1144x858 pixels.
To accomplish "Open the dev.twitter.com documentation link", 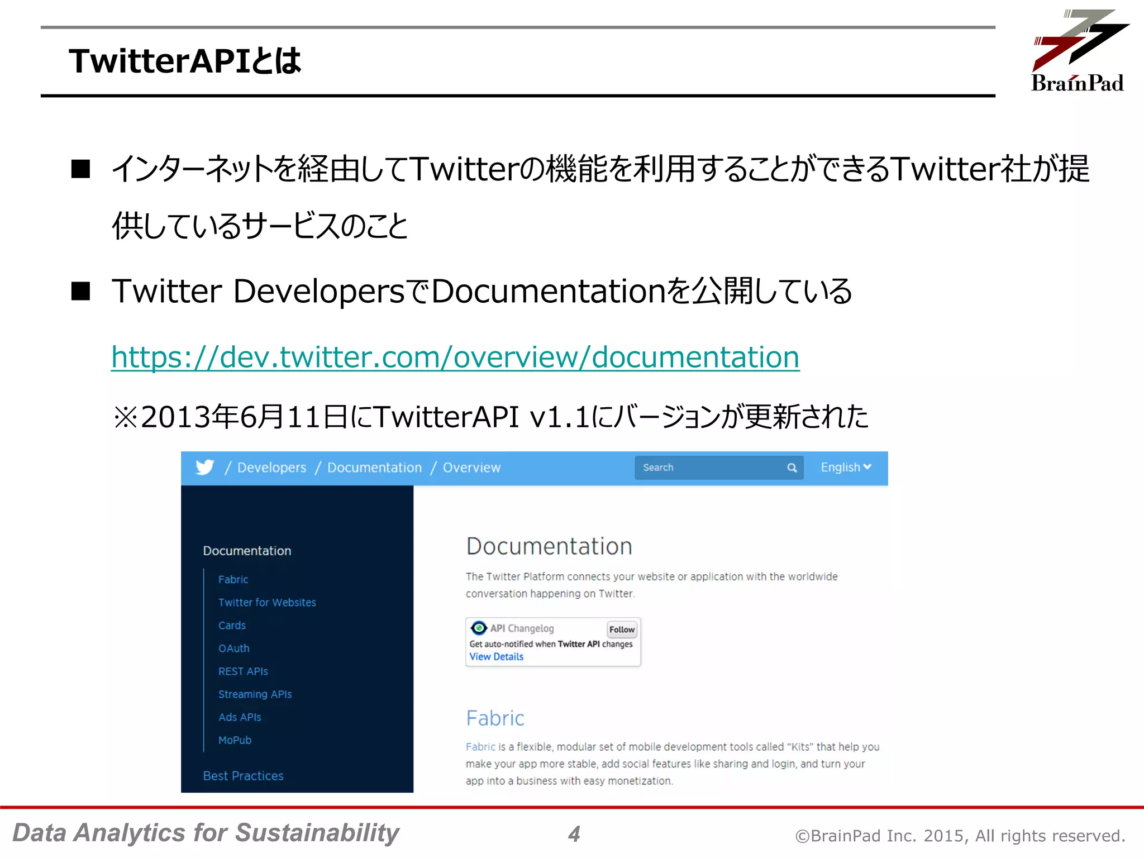I will click(x=455, y=357).
